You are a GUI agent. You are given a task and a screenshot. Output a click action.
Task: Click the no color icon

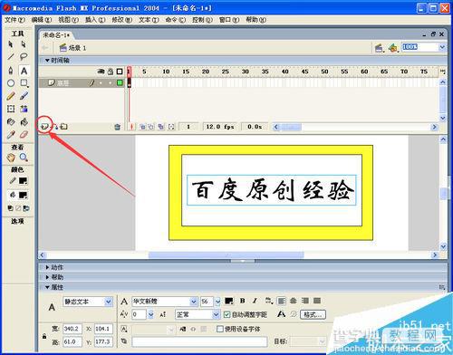(18, 208)
